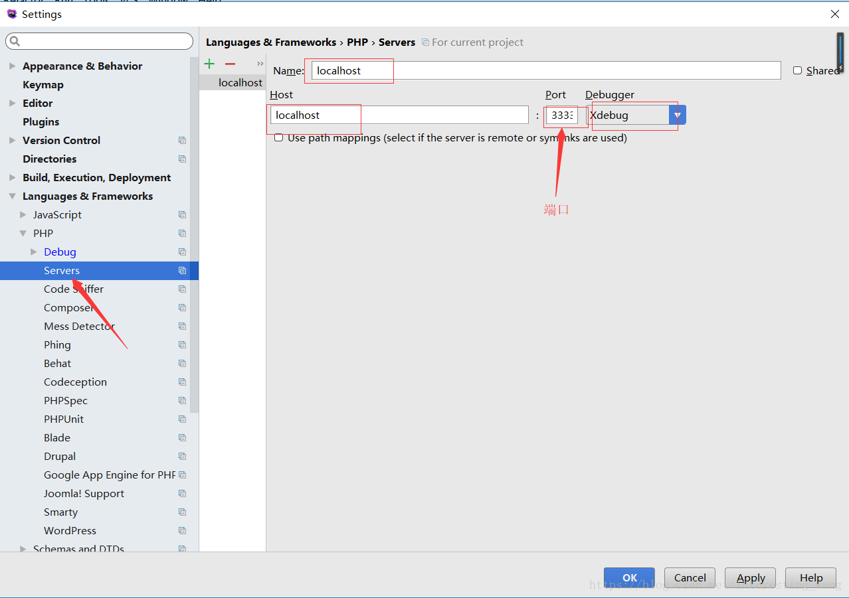Dismiss the dialog with Cancel
849x598 pixels.
tap(690, 577)
